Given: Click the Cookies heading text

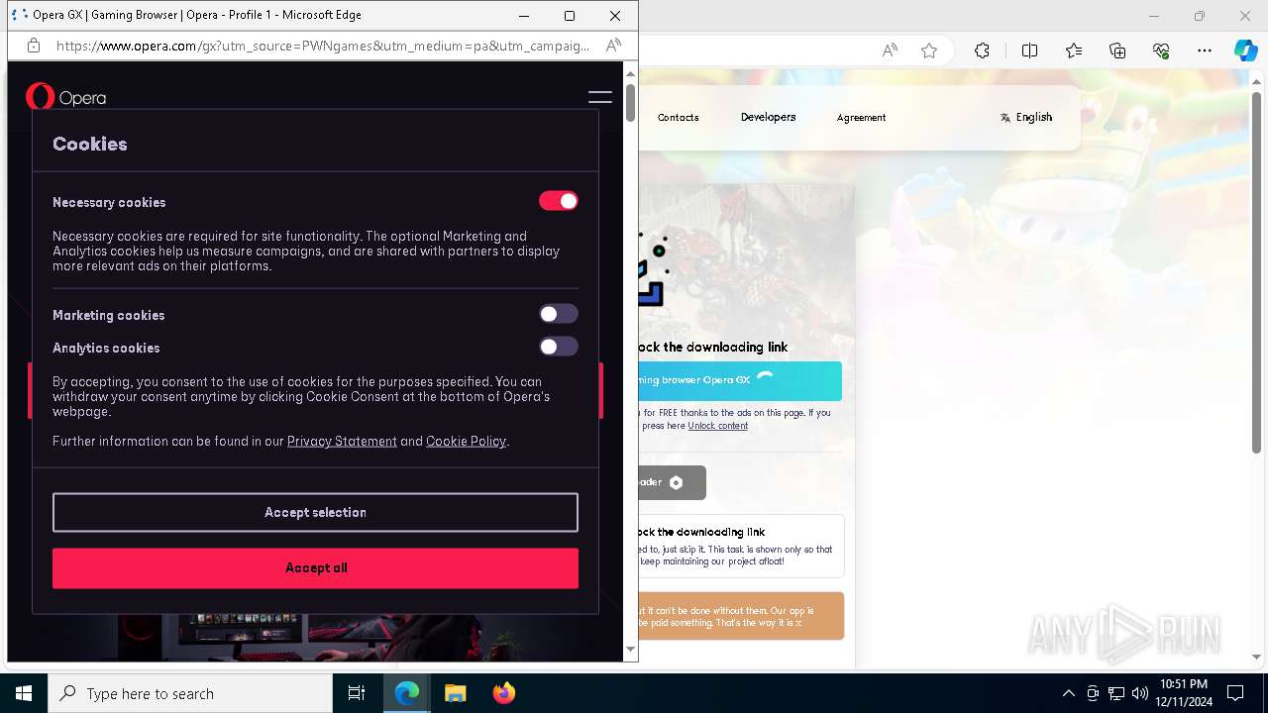Looking at the screenshot, I should pyautogui.click(x=90, y=144).
